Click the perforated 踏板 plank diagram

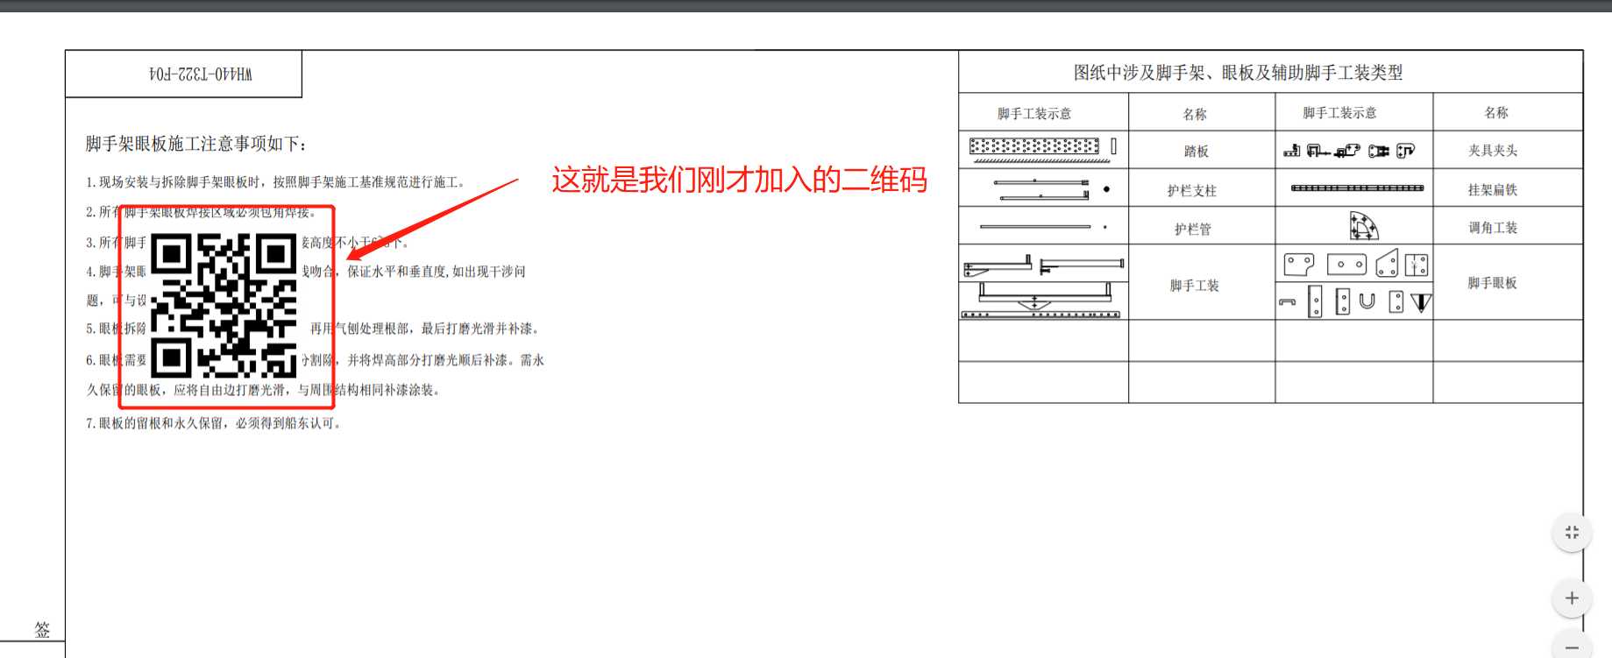click(x=1034, y=146)
